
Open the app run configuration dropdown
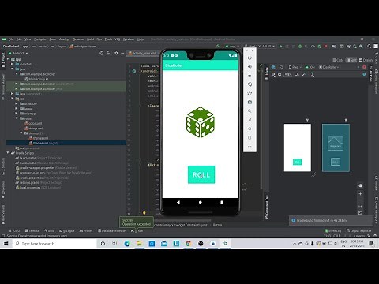coord(232,47)
